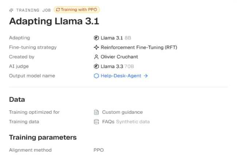
Task: Click the Training with PPO status badge
Action: (77, 10)
